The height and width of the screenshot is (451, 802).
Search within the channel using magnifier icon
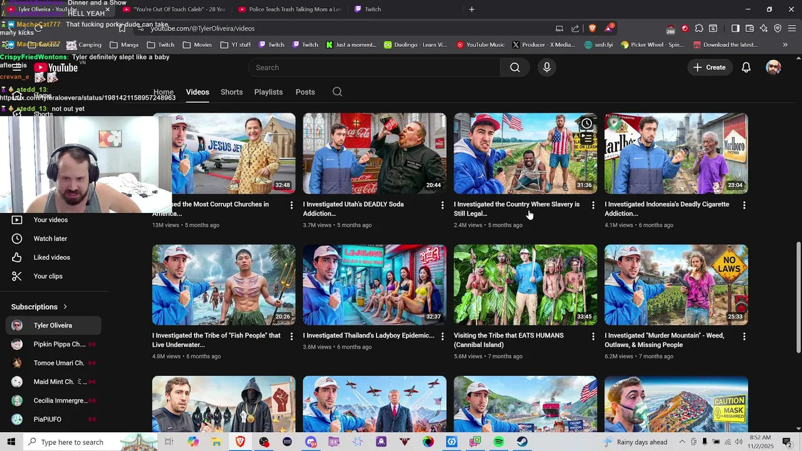[x=337, y=92]
